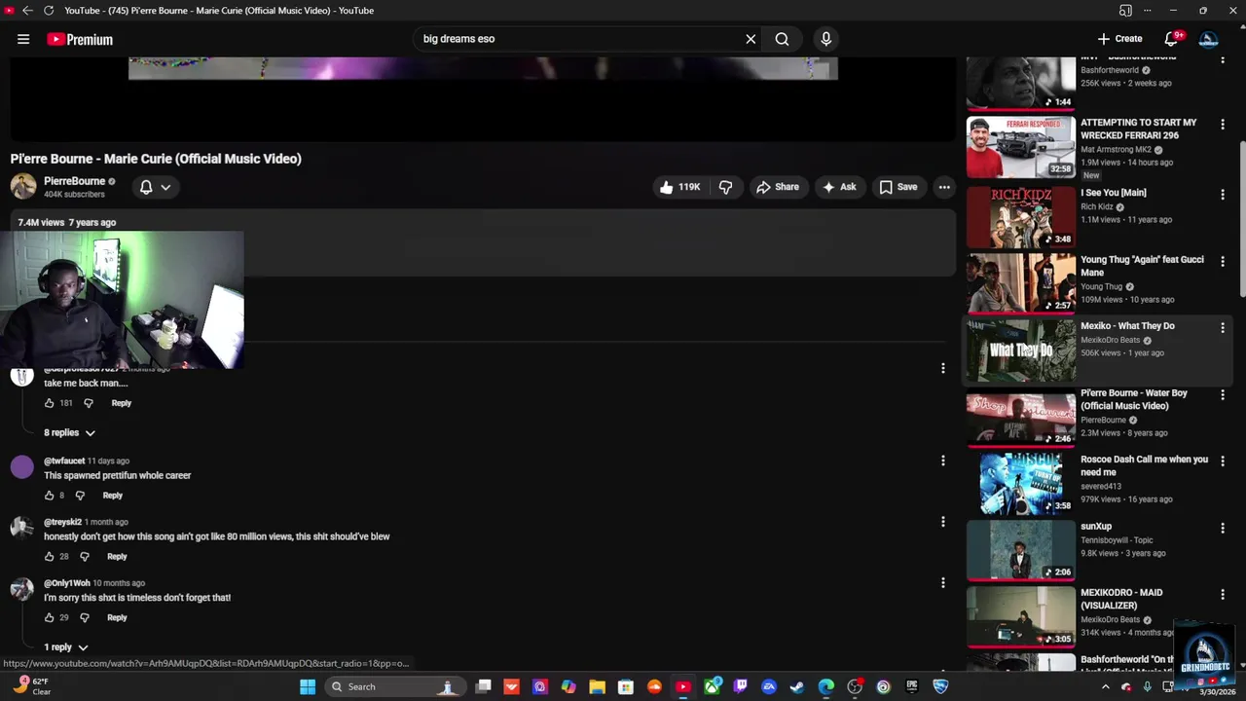Open 'I See You [Main]' video title
1246x701 pixels.
tap(1113, 193)
